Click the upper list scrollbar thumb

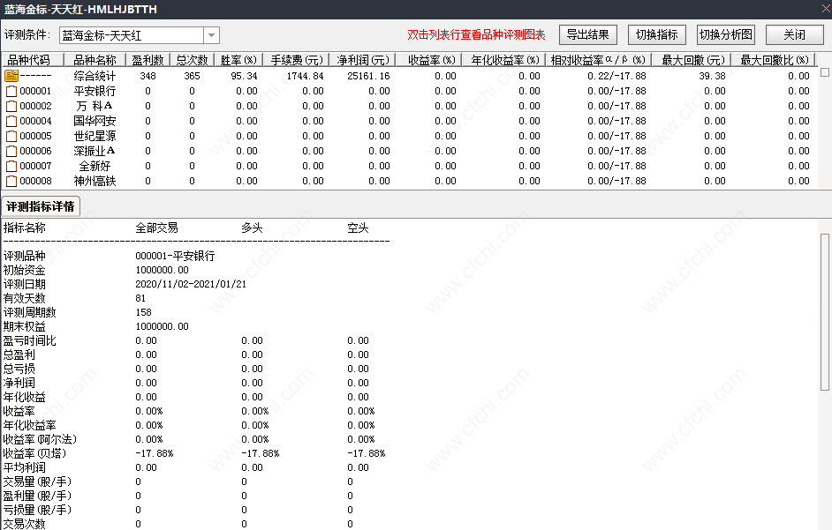coord(825,72)
